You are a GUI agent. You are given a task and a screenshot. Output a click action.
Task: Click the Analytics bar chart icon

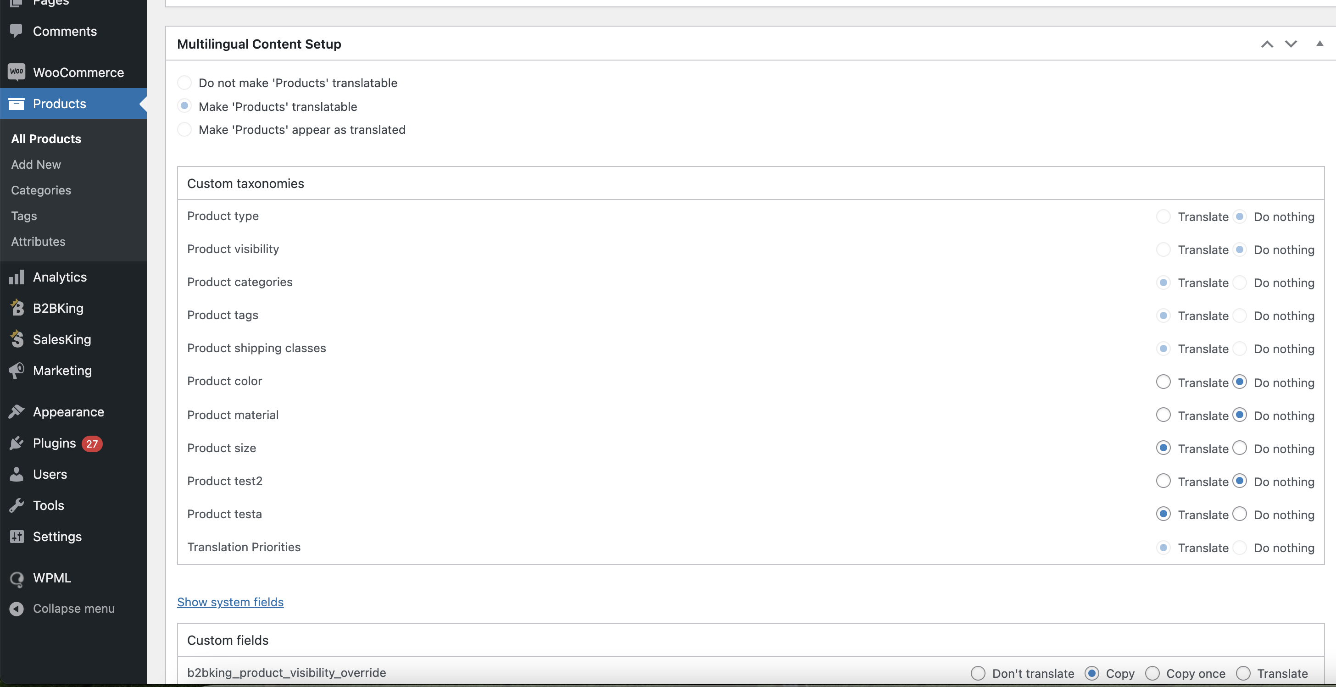(x=16, y=277)
